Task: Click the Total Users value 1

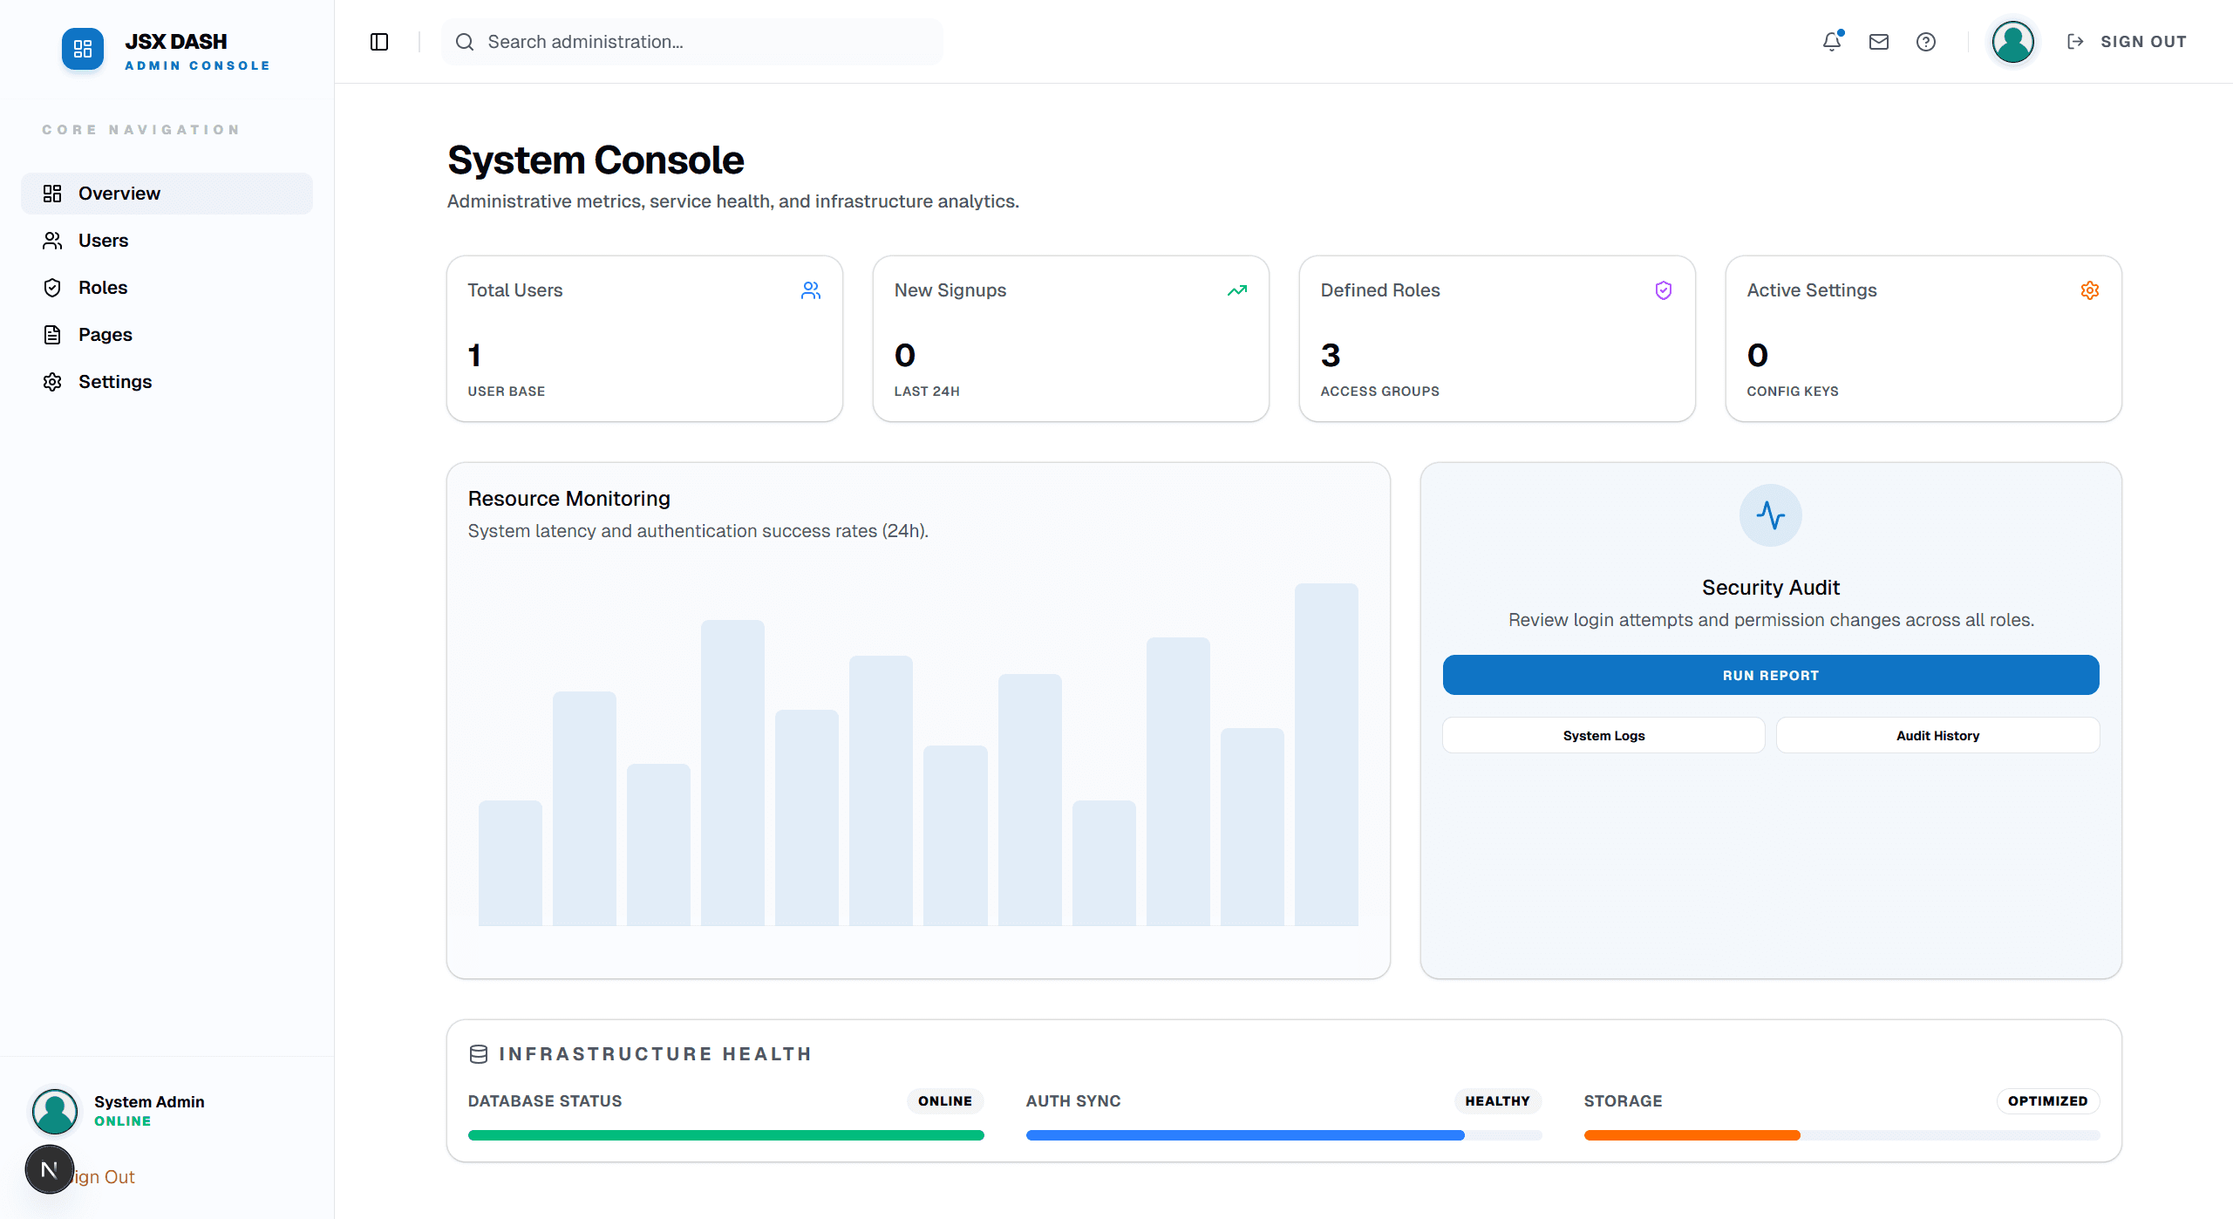Action: 474,355
